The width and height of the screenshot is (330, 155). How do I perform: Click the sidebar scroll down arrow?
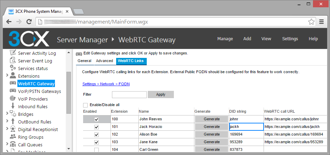(x=69, y=149)
